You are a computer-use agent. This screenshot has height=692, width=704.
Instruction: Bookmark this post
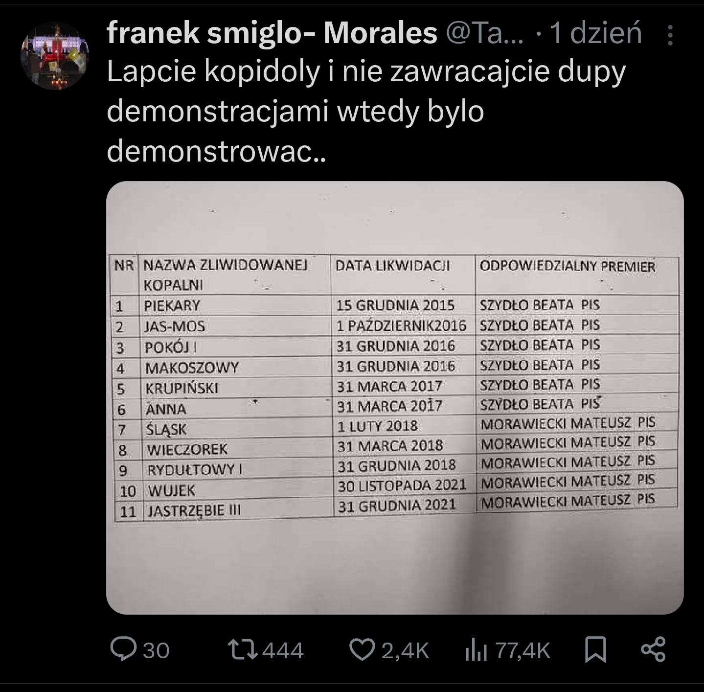pyautogui.click(x=595, y=650)
